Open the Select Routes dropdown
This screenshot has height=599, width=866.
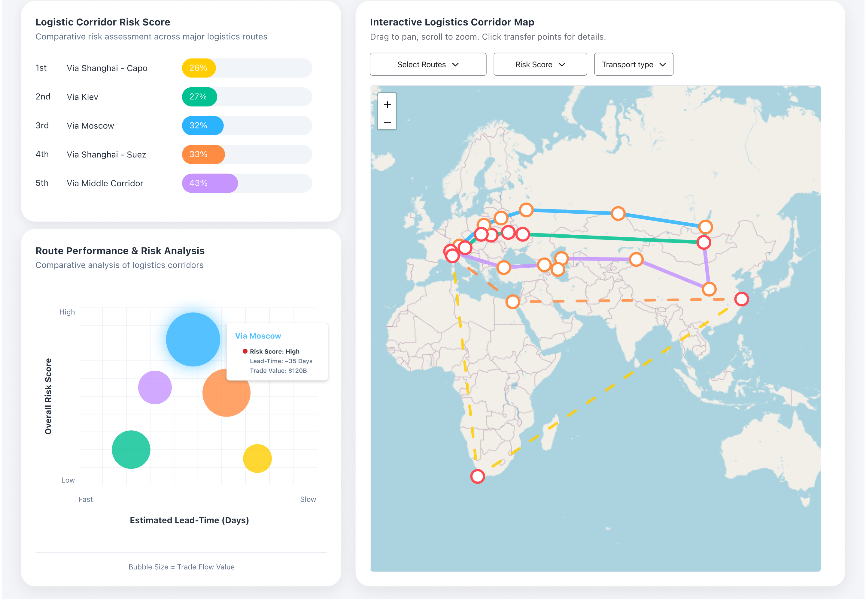click(428, 65)
